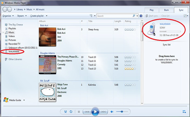
Task: Open the Media Guide dropdown arrow
Action: click(x=24, y=100)
